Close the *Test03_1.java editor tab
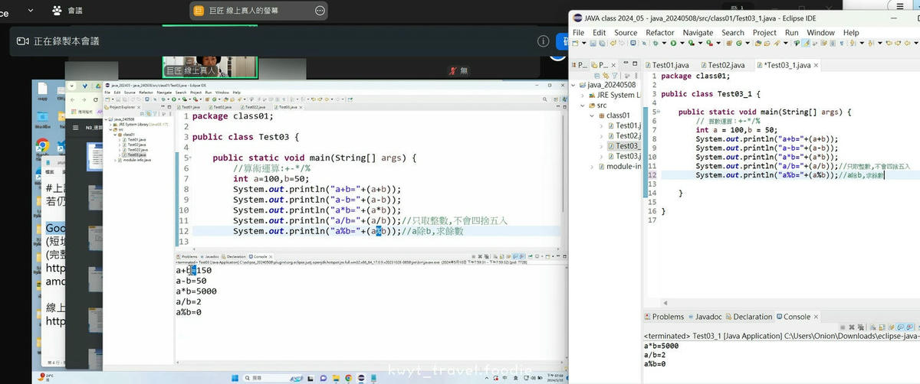This screenshot has height=384, width=920. [816, 65]
